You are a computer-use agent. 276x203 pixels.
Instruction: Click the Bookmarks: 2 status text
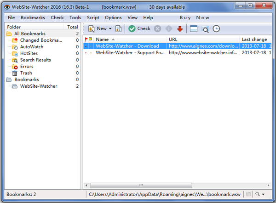pos(21,194)
